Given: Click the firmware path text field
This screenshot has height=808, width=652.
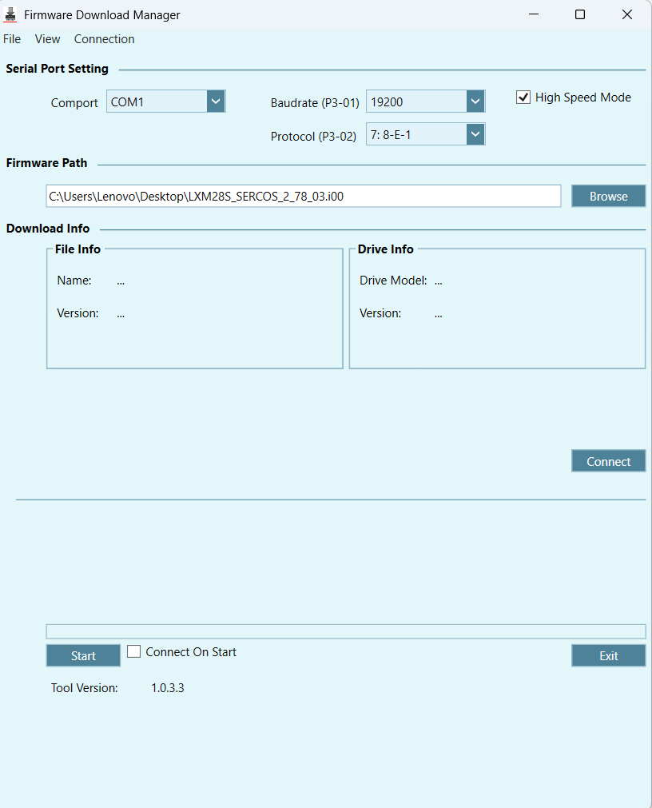Looking at the screenshot, I should pyautogui.click(x=304, y=196).
